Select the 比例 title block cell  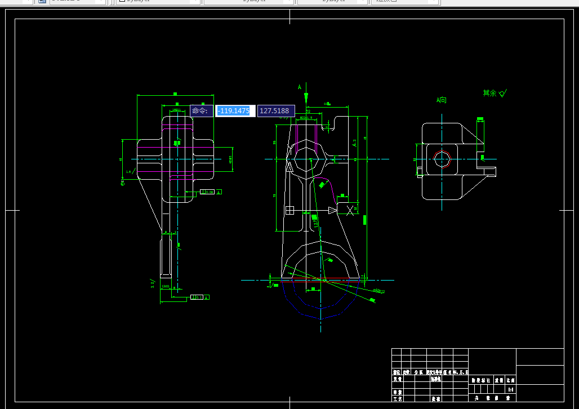pyautogui.click(x=510, y=380)
